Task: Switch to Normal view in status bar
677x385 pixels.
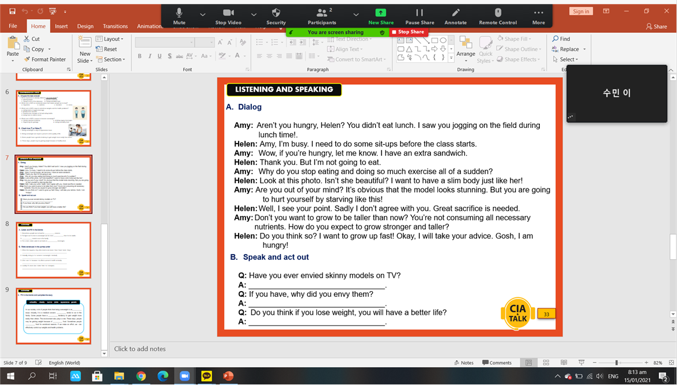Action: point(528,363)
